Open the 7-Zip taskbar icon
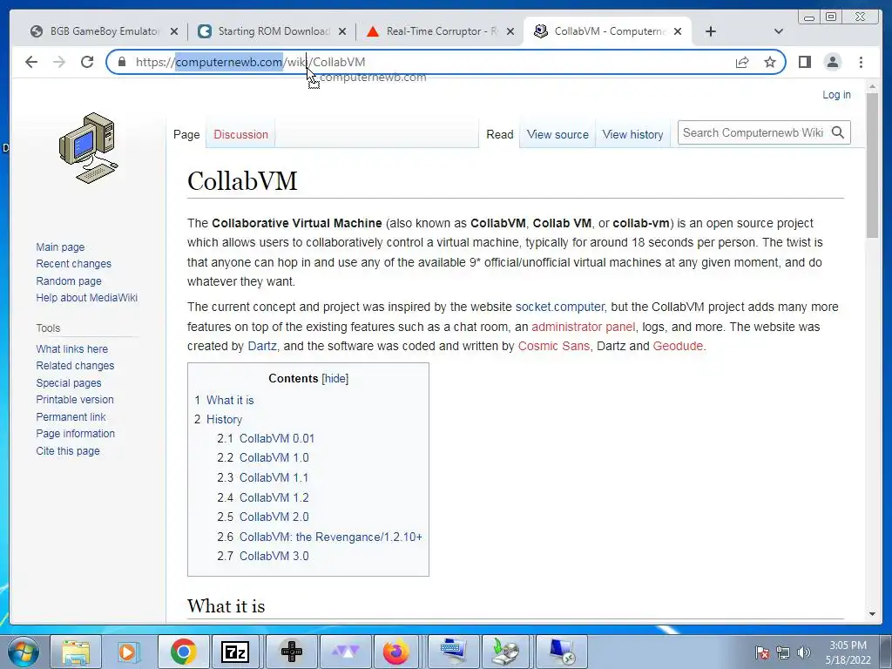 coord(236,652)
